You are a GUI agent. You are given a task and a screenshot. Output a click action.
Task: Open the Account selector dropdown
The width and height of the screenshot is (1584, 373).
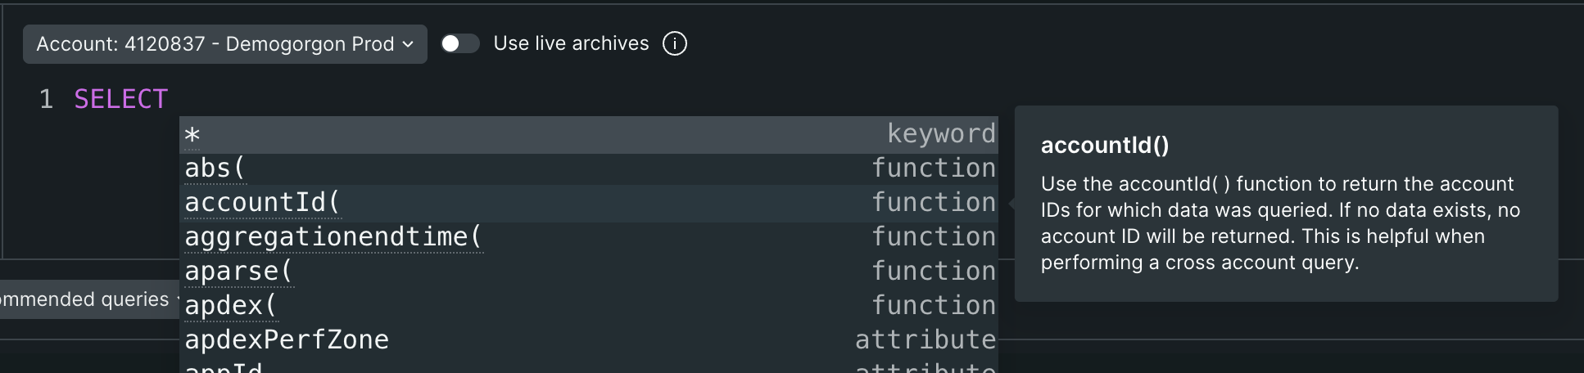(224, 44)
